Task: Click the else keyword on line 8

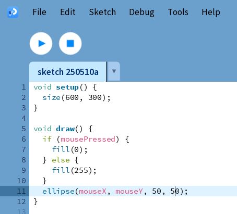Action: (61, 160)
